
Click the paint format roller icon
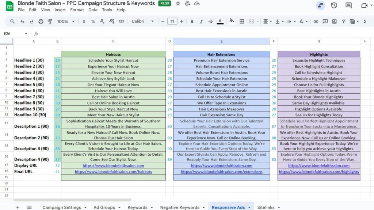[x=50, y=22]
